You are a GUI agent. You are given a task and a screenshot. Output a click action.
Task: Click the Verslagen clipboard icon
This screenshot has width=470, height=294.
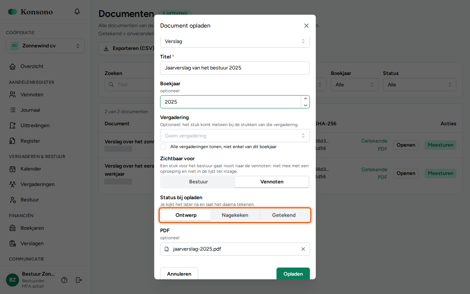click(x=12, y=244)
